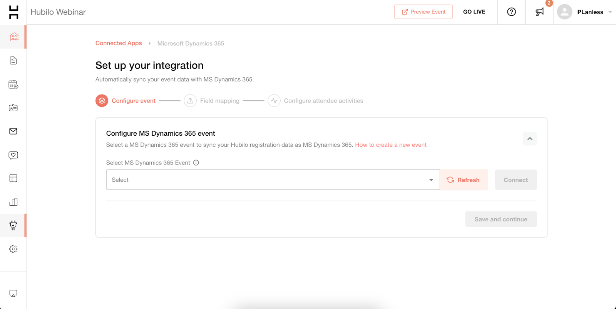Click the user avatar icon
This screenshot has height=309, width=616.
click(x=564, y=12)
